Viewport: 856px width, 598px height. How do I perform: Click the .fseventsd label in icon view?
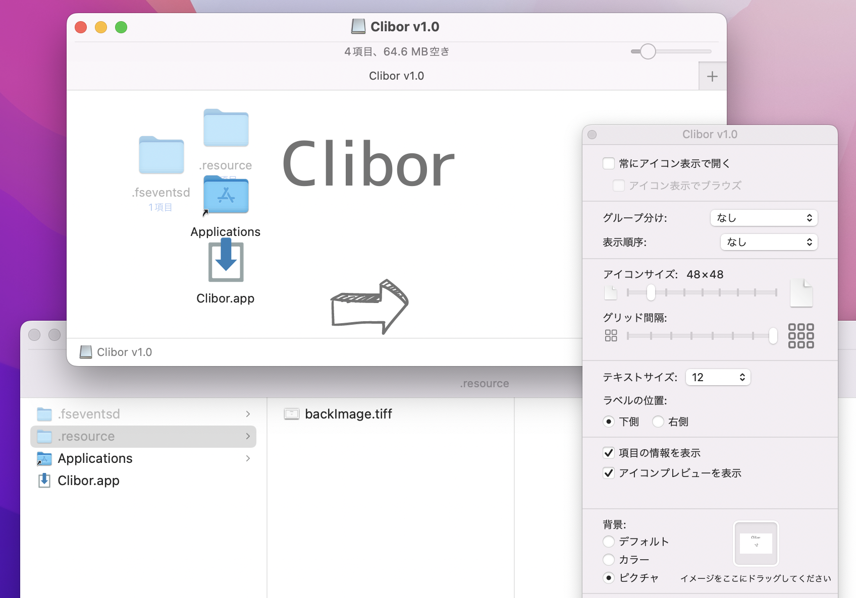(161, 193)
